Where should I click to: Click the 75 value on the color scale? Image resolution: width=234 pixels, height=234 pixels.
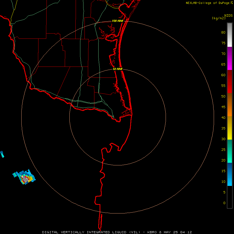(223, 43)
